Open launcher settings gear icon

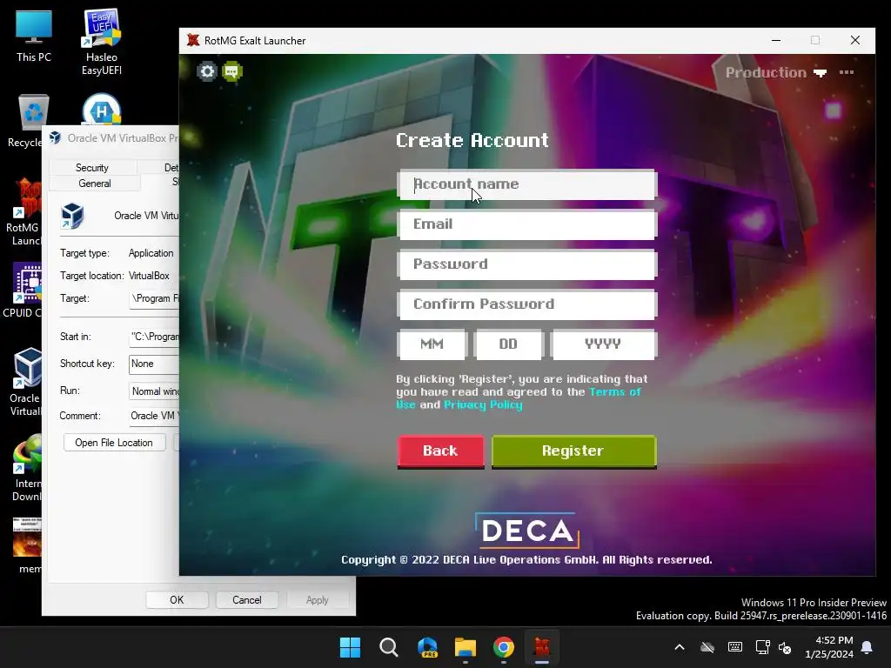pyautogui.click(x=207, y=71)
